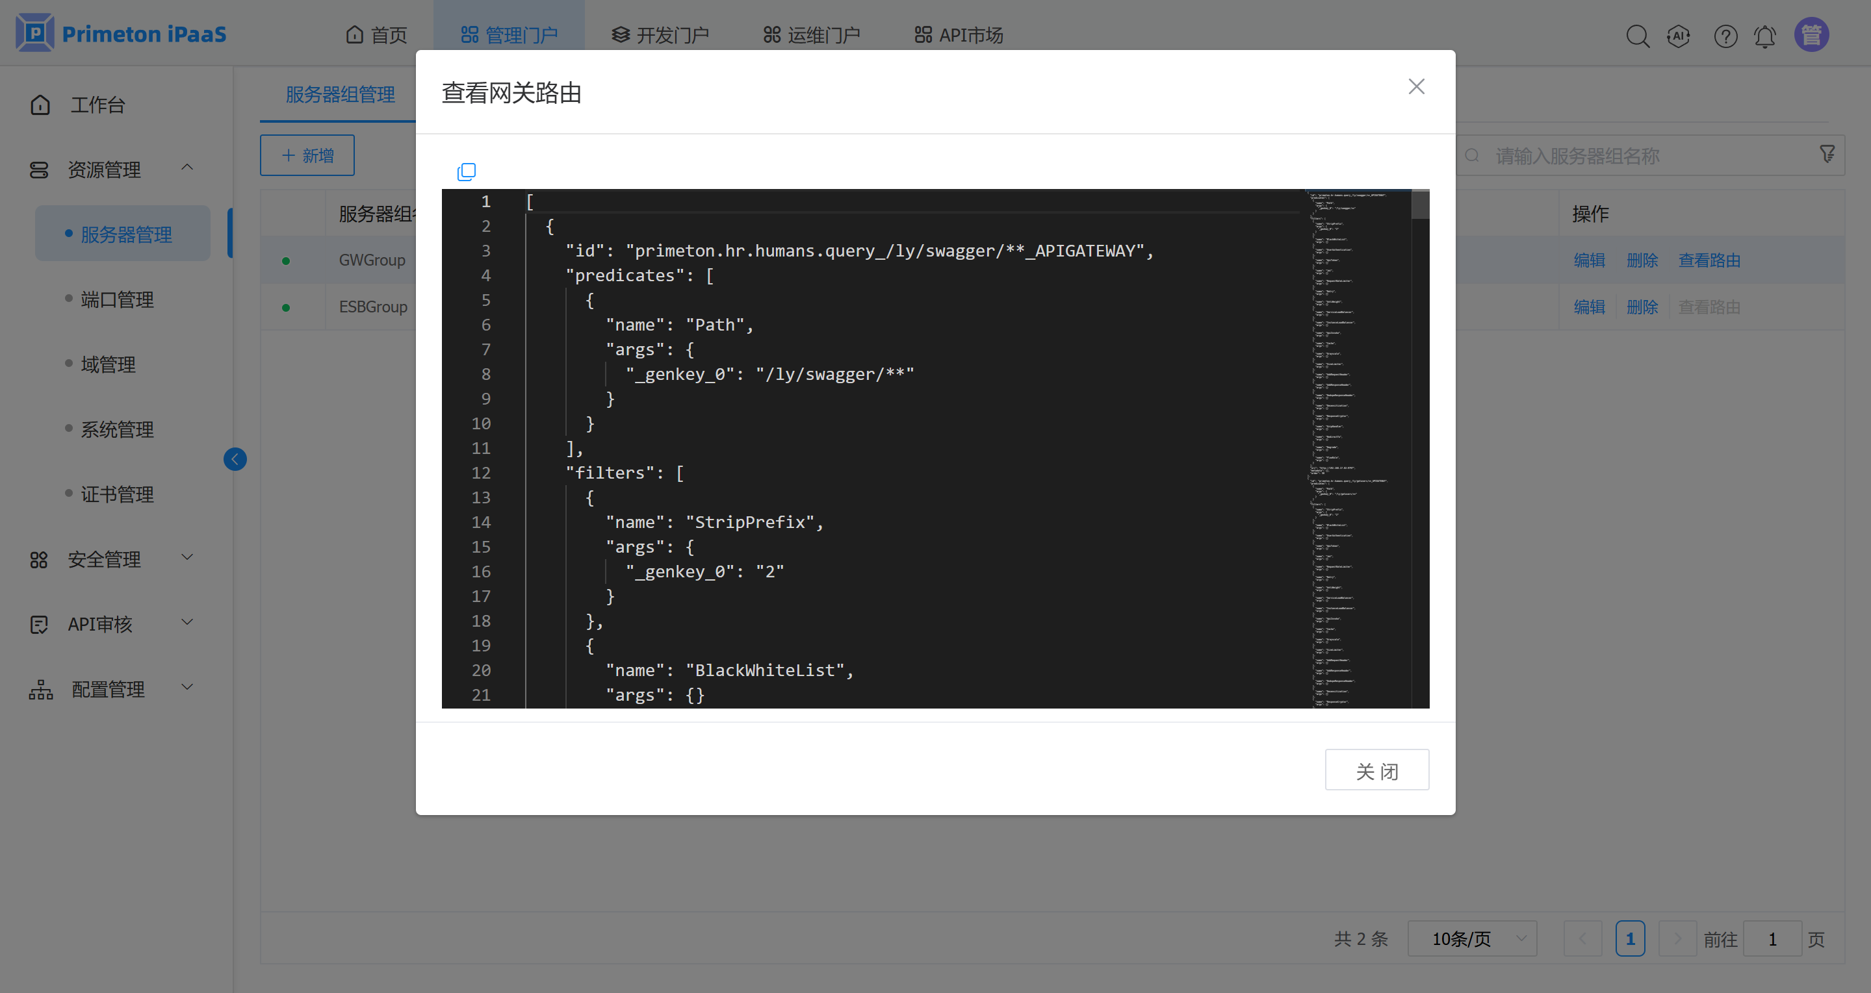
Task: Select the 服务器组管理 tab
Action: (340, 94)
